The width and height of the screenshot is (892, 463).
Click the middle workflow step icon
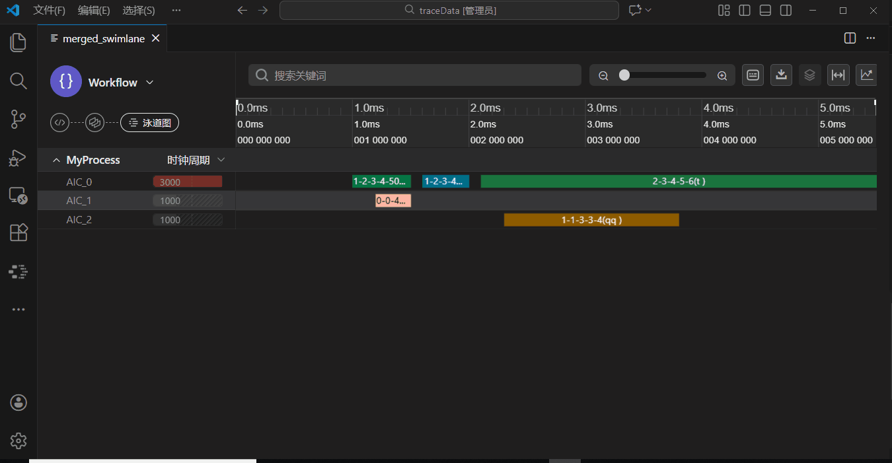point(95,122)
